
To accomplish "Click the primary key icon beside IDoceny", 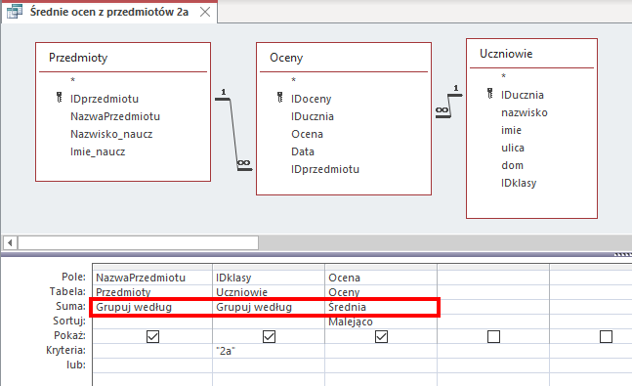I will [280, 97].
